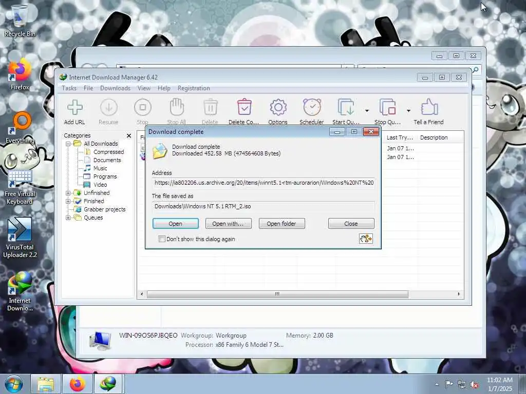Click the Action Center flag tray icon
Screen dimensions: 526x394
448,384
